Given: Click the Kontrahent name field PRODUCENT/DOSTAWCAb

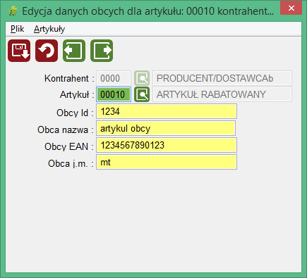Looking at the screenshot, I should point(222,78).
